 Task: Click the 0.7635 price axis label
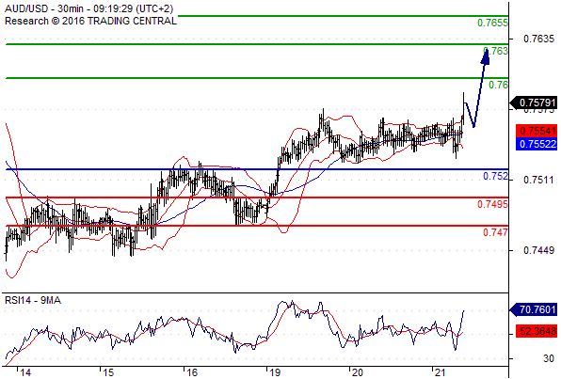pos(538,39)
